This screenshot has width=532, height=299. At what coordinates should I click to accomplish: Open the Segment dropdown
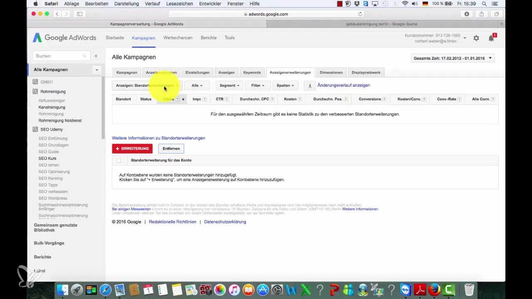(230, 86)
